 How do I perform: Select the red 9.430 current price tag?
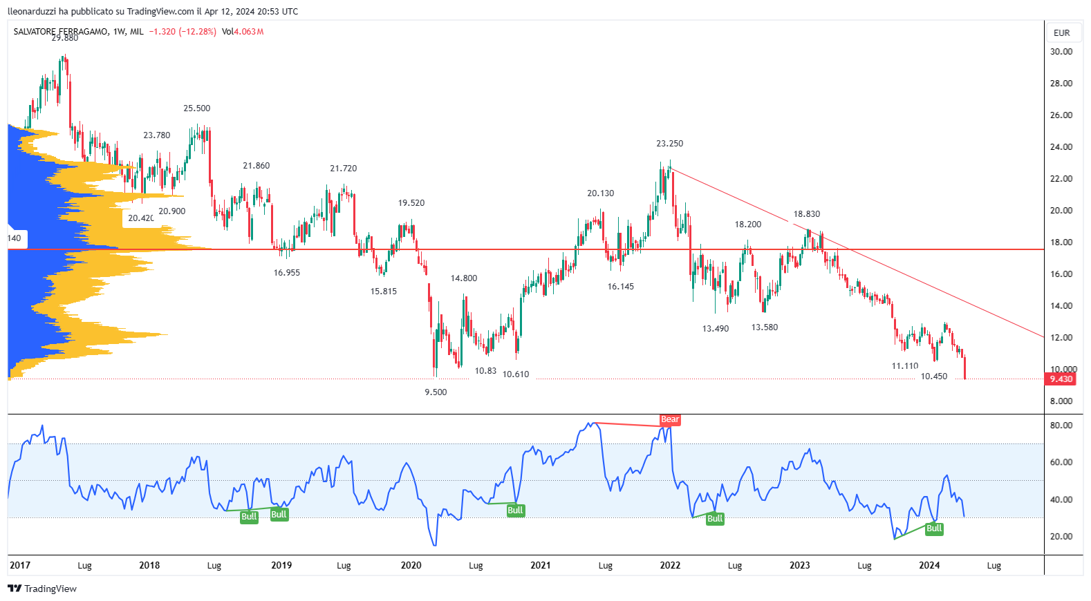point(1061,379)
